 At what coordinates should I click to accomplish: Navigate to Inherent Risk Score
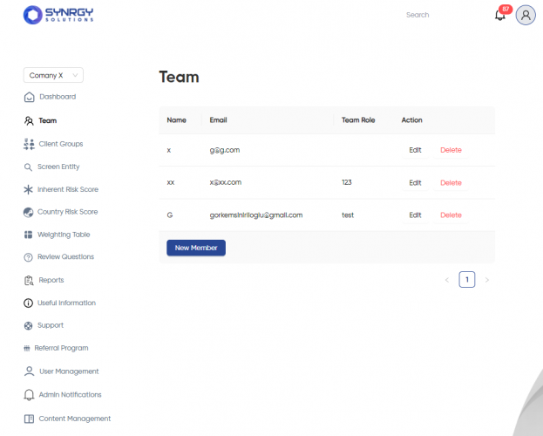coord(67,189)
